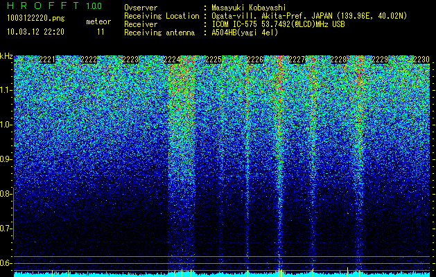Click the 2229 time marker
This screenshot has height=277, width=436.
pyautogui.click(x=380, y=60)
